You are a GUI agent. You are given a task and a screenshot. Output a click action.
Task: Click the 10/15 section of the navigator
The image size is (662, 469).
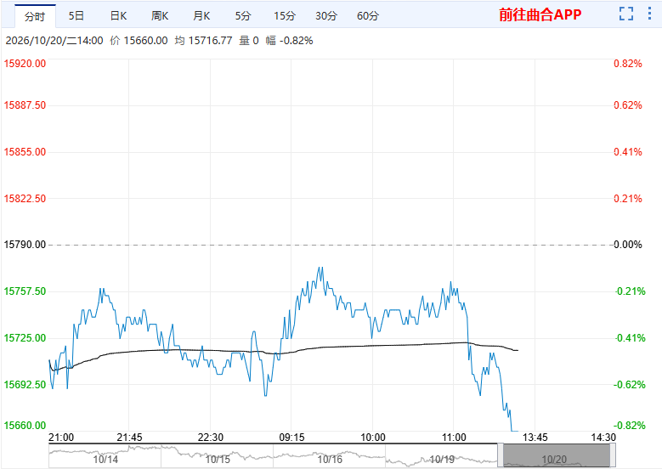point(218,456)
